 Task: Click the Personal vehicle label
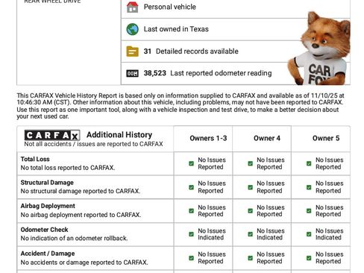pos(170,7)
